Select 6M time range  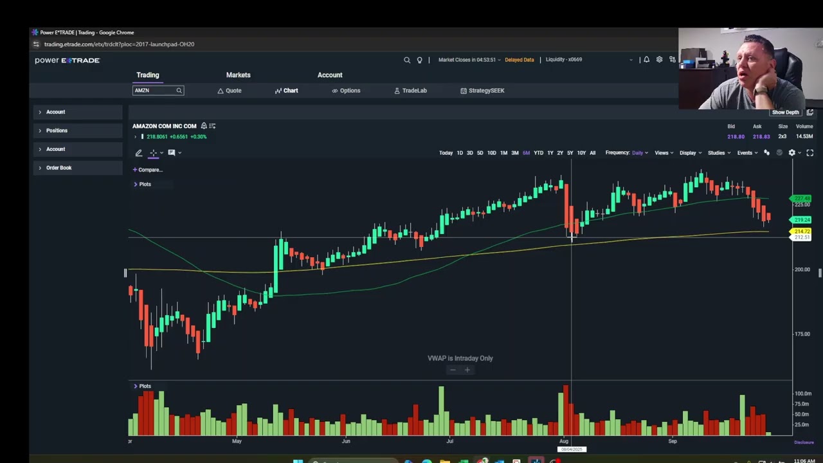pos(526,153)
